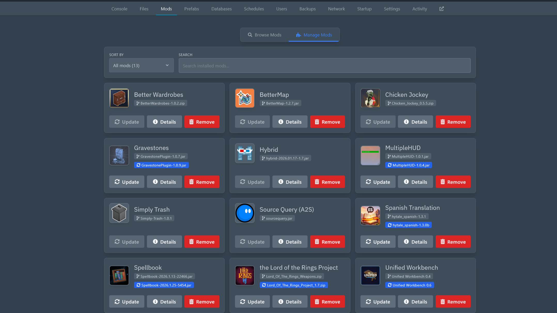
Task: Click the Lord of the Rings icon
Action: pyautogui.click(x=245, y=275)
